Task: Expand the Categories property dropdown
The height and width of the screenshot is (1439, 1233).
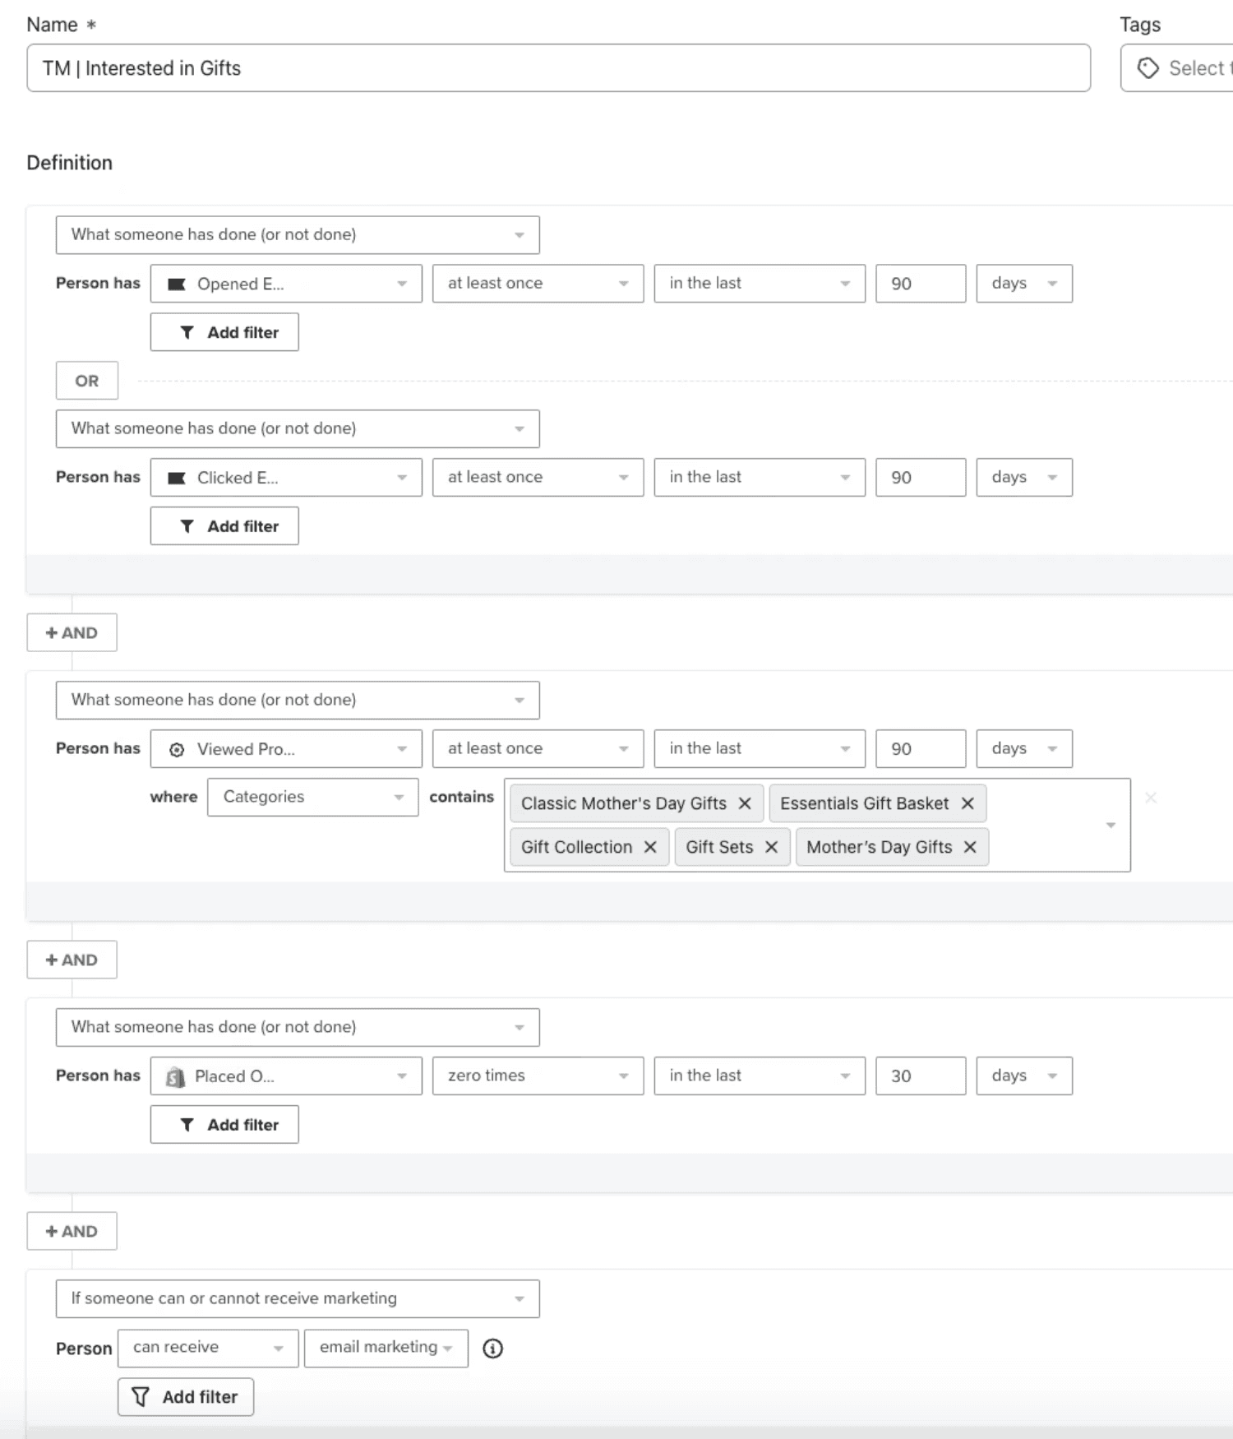Action: [x=312, y=797]
